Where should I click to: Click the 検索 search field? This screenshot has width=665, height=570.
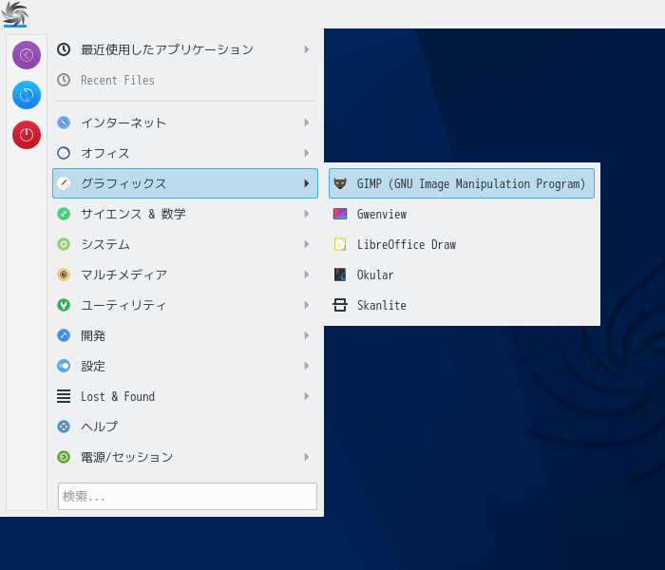(x=187, y=496)
